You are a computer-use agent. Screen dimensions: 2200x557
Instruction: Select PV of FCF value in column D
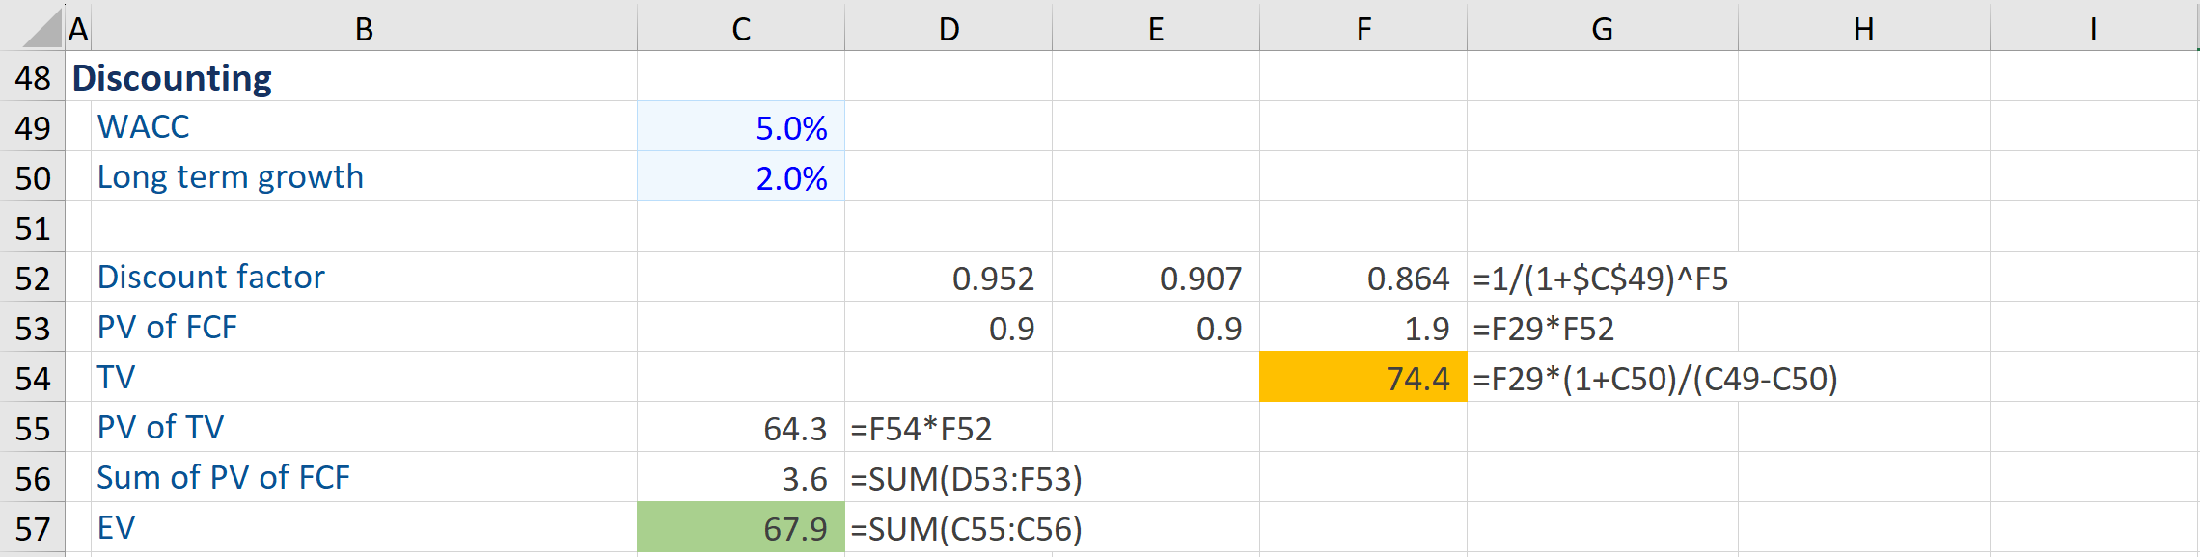pyautogui.click(x=949, y=327)
